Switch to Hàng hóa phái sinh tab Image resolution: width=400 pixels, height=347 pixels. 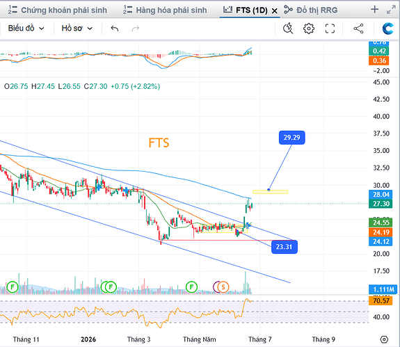pyautogui.click(x=165, y=10)
